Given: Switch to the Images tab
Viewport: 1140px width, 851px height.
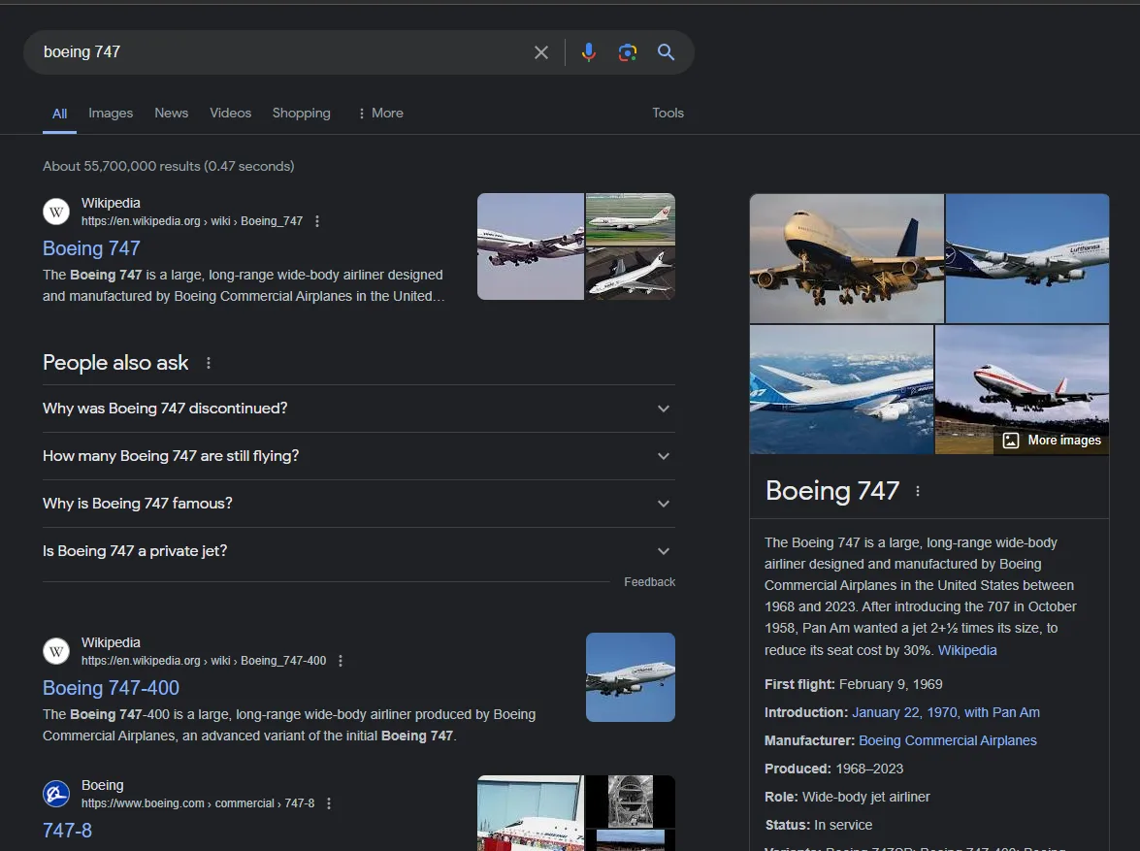Looking at the screenshot, I should [x=111, y=113].
